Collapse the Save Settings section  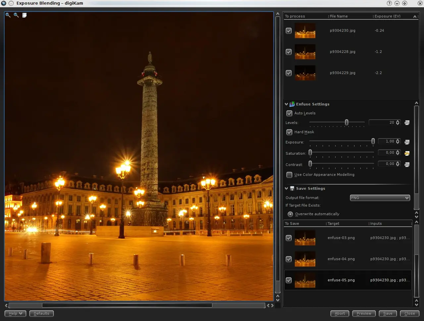287,188
